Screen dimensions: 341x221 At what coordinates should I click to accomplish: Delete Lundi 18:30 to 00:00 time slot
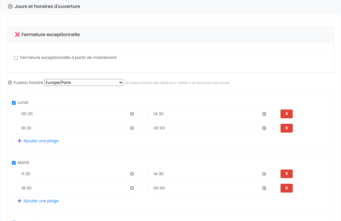tap(286, 128)
